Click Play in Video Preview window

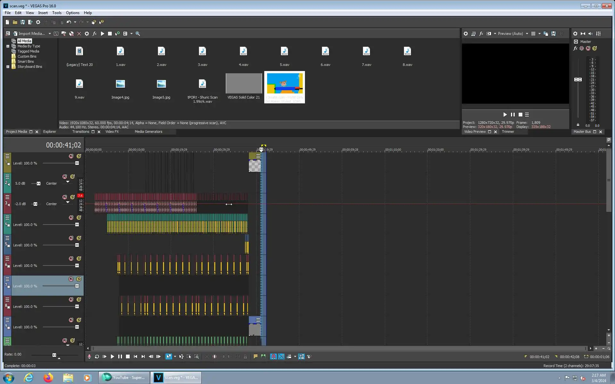505,115
